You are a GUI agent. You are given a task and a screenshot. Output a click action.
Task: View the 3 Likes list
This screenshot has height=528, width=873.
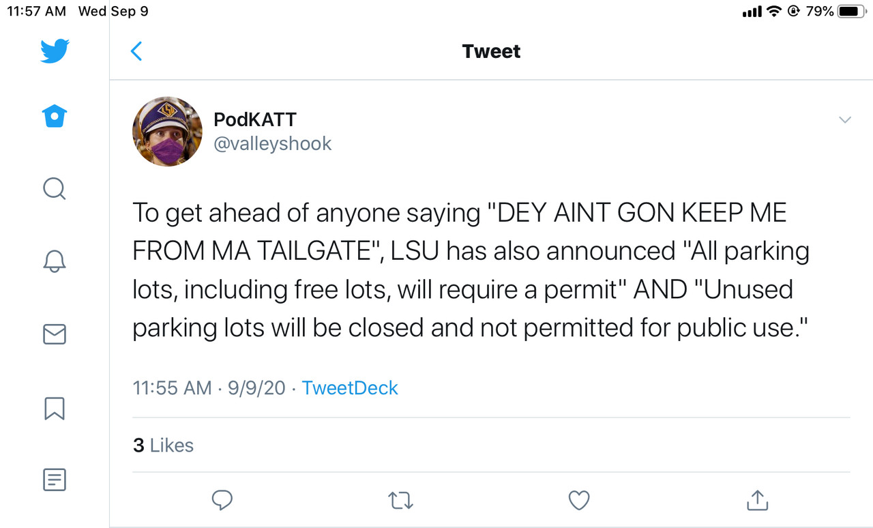coord(164,445)
